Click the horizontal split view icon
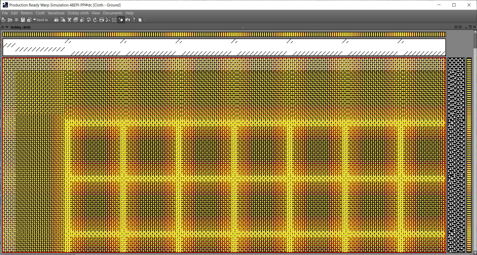 (x=460, y=27)
